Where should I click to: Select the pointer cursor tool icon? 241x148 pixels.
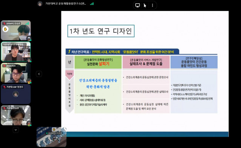point(145,6)
